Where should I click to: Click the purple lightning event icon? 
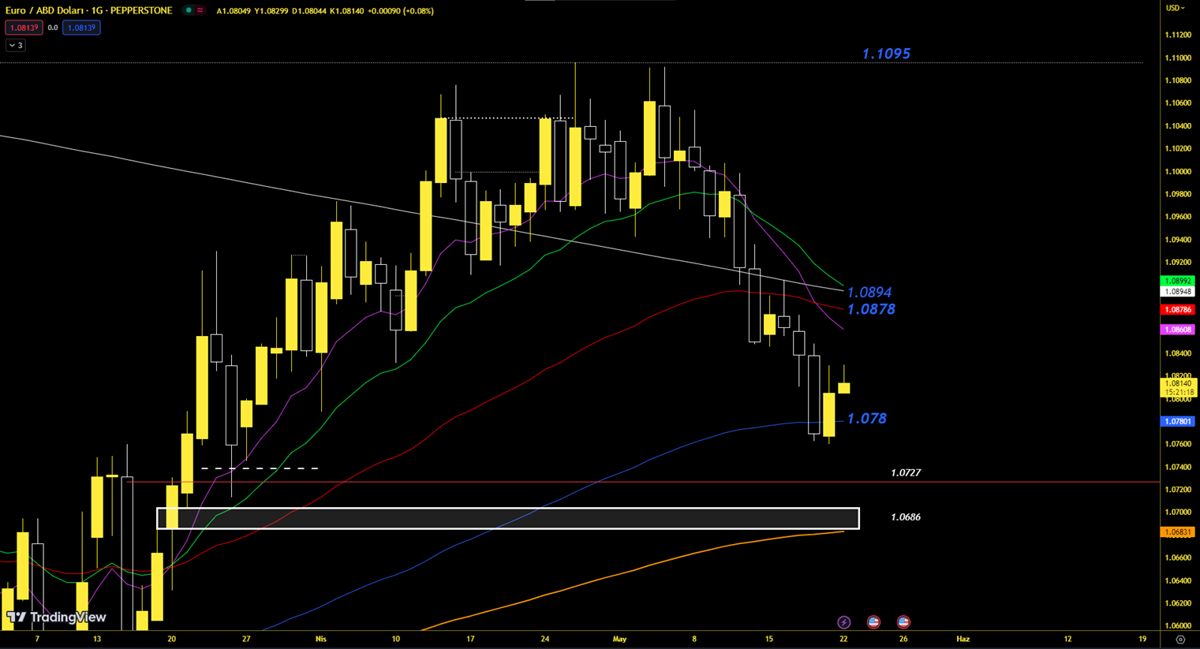[x=843, y=622]
